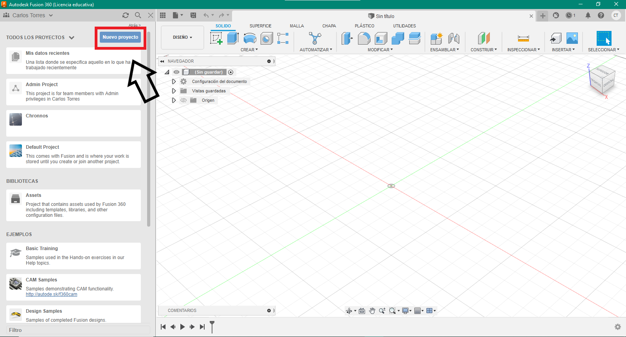Create a New Component
The height and width of the screenshot is (337, 626).
[x=436, y=38]
